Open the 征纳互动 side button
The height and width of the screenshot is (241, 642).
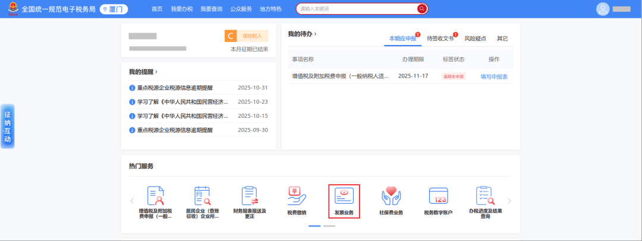coord(7,127)
